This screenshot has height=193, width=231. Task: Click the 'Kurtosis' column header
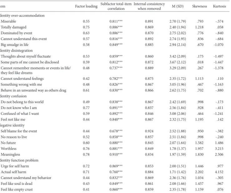click(219, 6)
